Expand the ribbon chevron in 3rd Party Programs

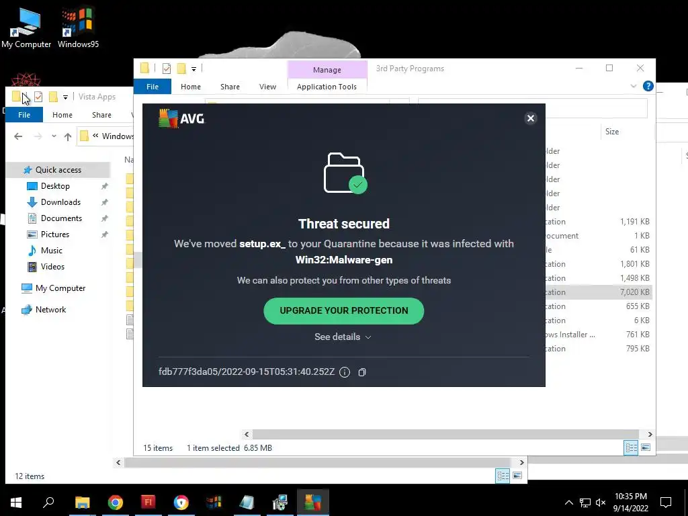click(633, 86)
